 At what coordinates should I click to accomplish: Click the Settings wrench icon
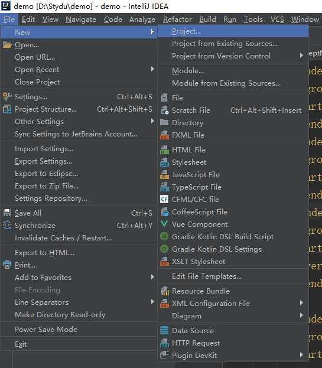(7, 96)
